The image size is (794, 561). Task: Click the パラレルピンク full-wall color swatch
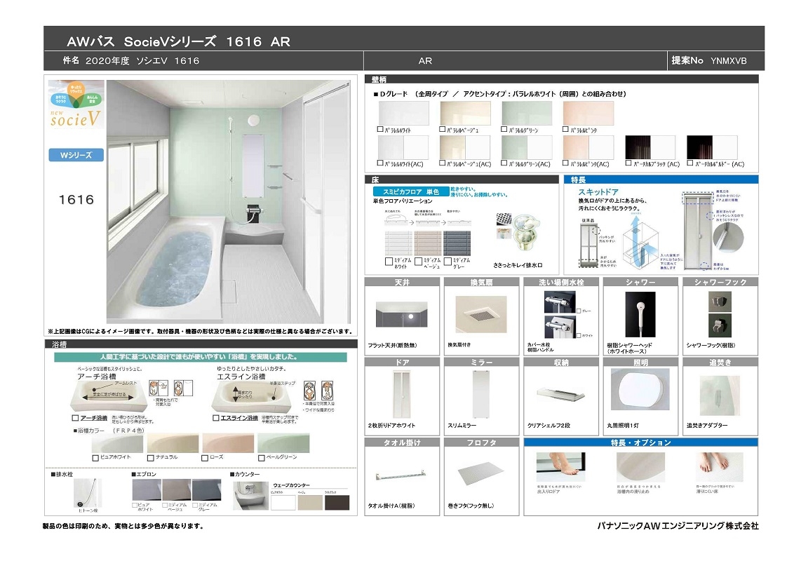point(588,113)
